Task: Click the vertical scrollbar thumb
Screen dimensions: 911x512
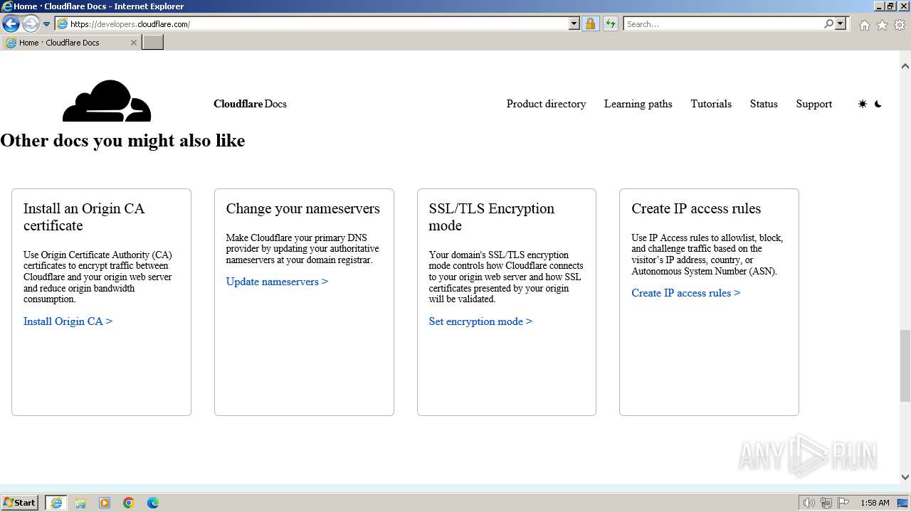Action: coord(905,366)
